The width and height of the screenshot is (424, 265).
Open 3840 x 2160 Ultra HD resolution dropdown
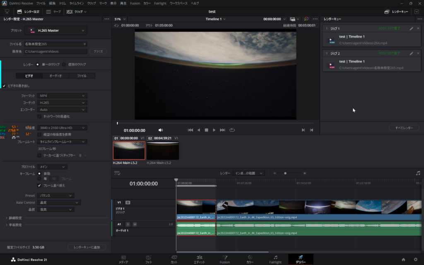click(x=62, y=128)
